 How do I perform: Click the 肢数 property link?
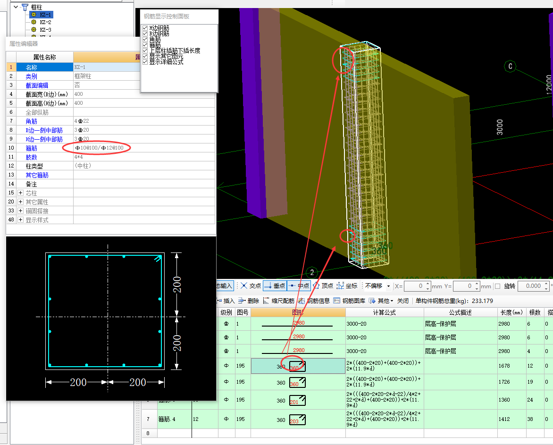pyautogui.click(x=32, y=157)
